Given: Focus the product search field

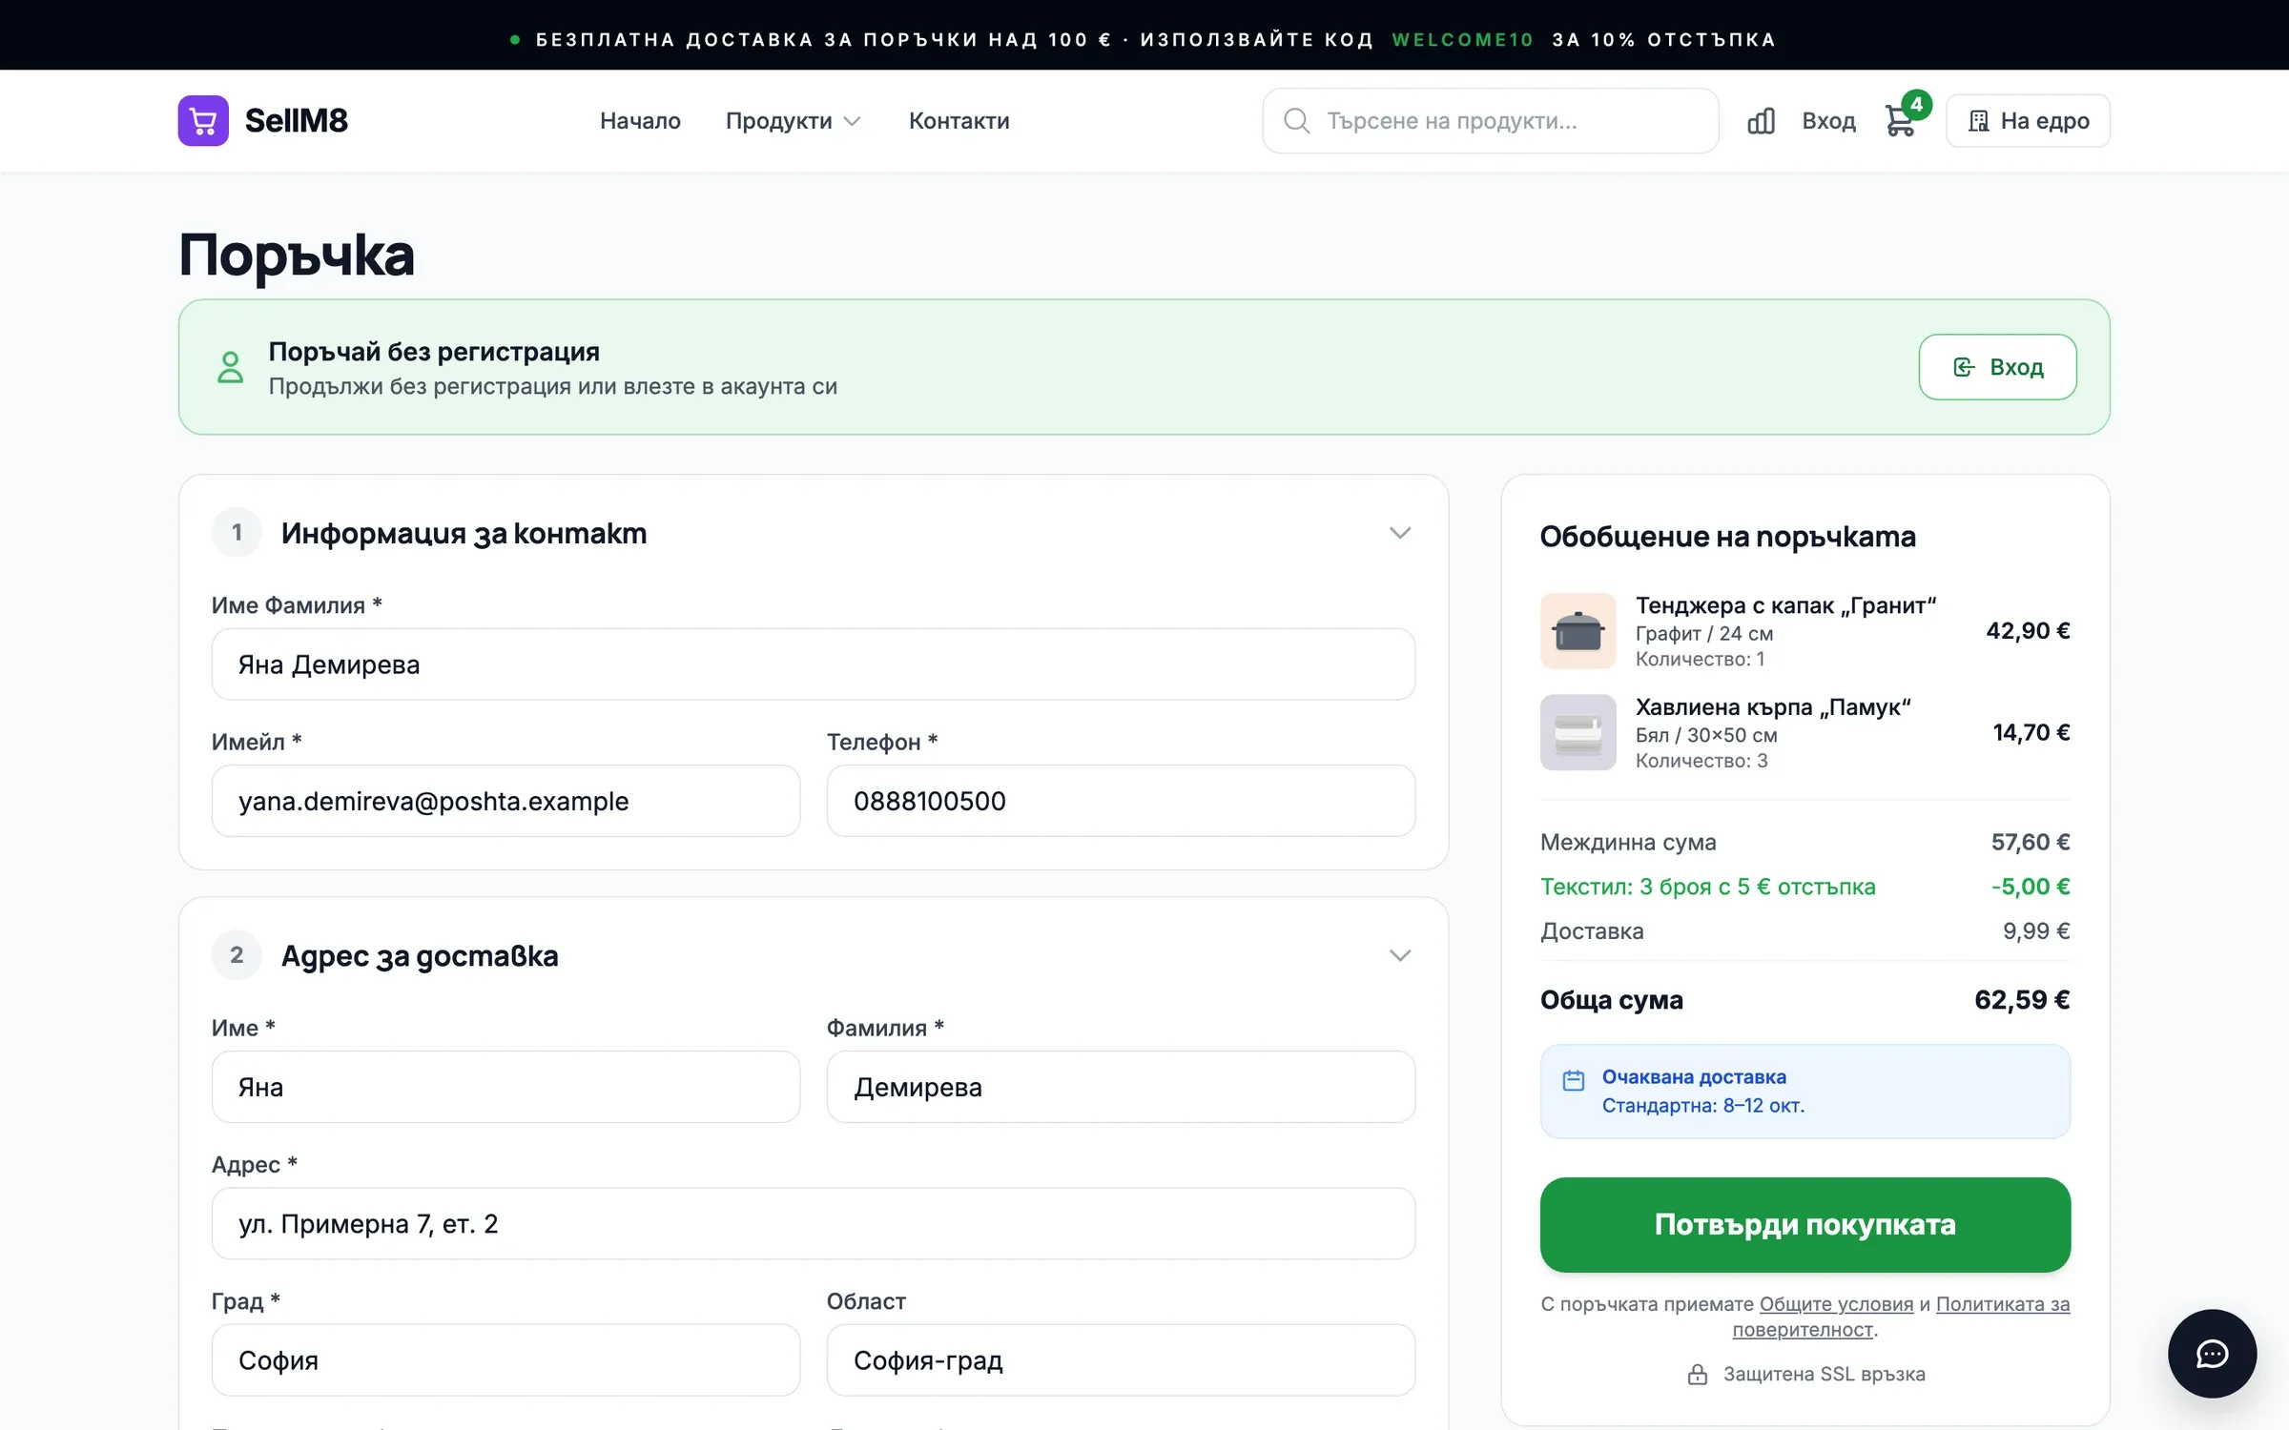Looking at the screenshot, I should click(x=1490, y=121).
